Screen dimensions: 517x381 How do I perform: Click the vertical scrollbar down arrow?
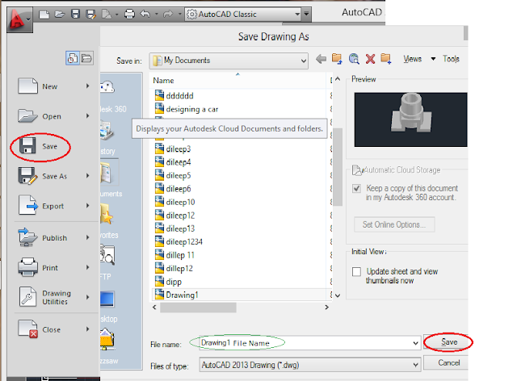(x=338, y=295)
